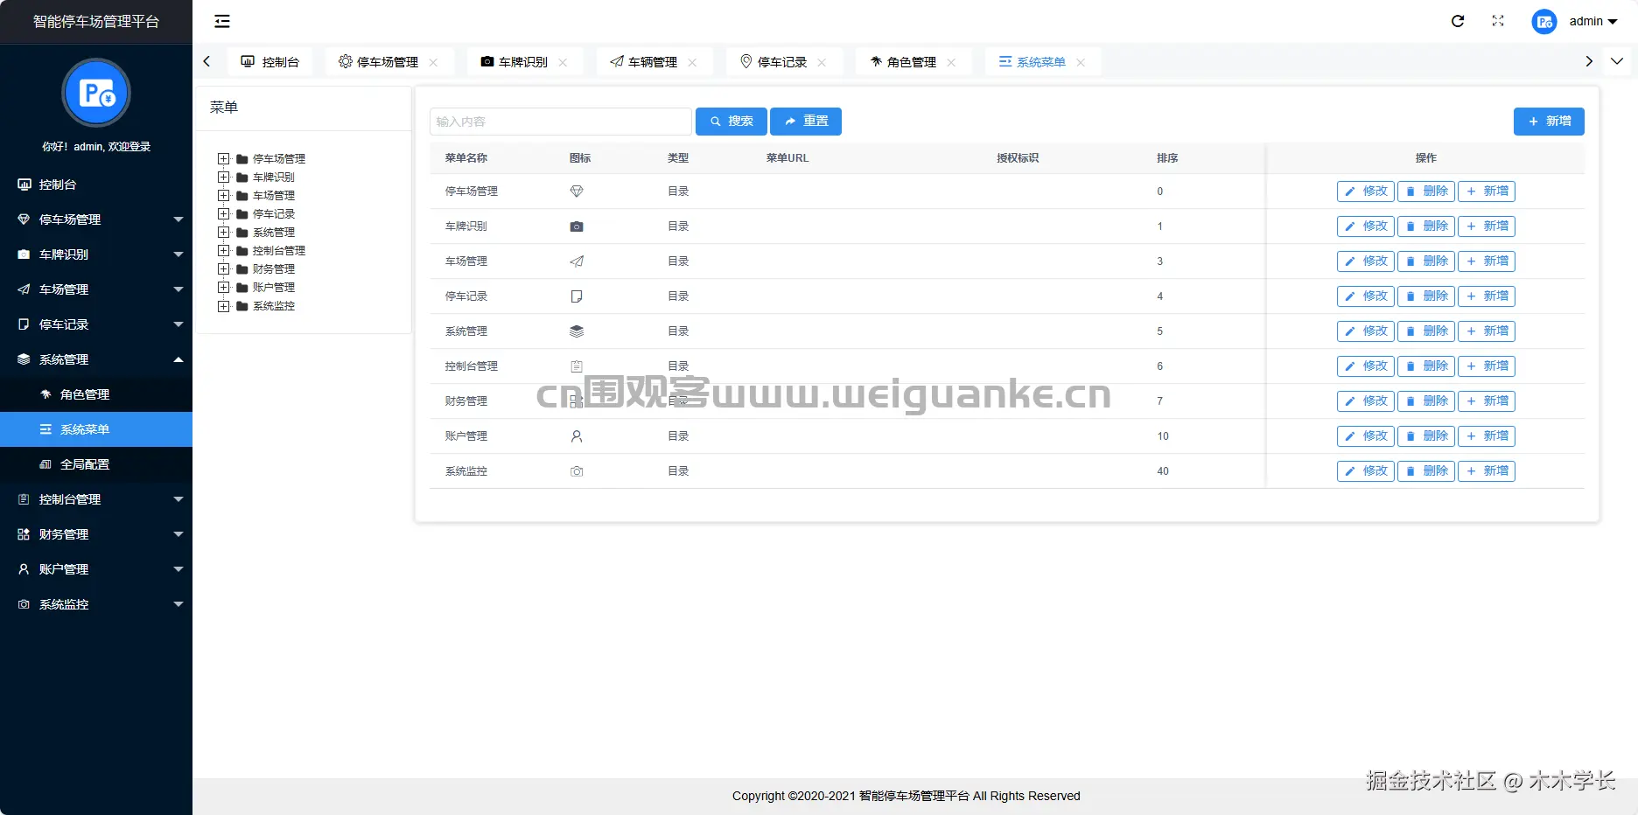
Task: Expand 车场管理 sidebar menu
Action: (96, 289)
